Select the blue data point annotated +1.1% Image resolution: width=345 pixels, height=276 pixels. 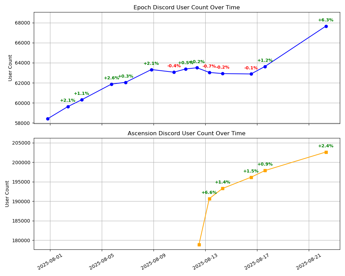tap(82, 100)
